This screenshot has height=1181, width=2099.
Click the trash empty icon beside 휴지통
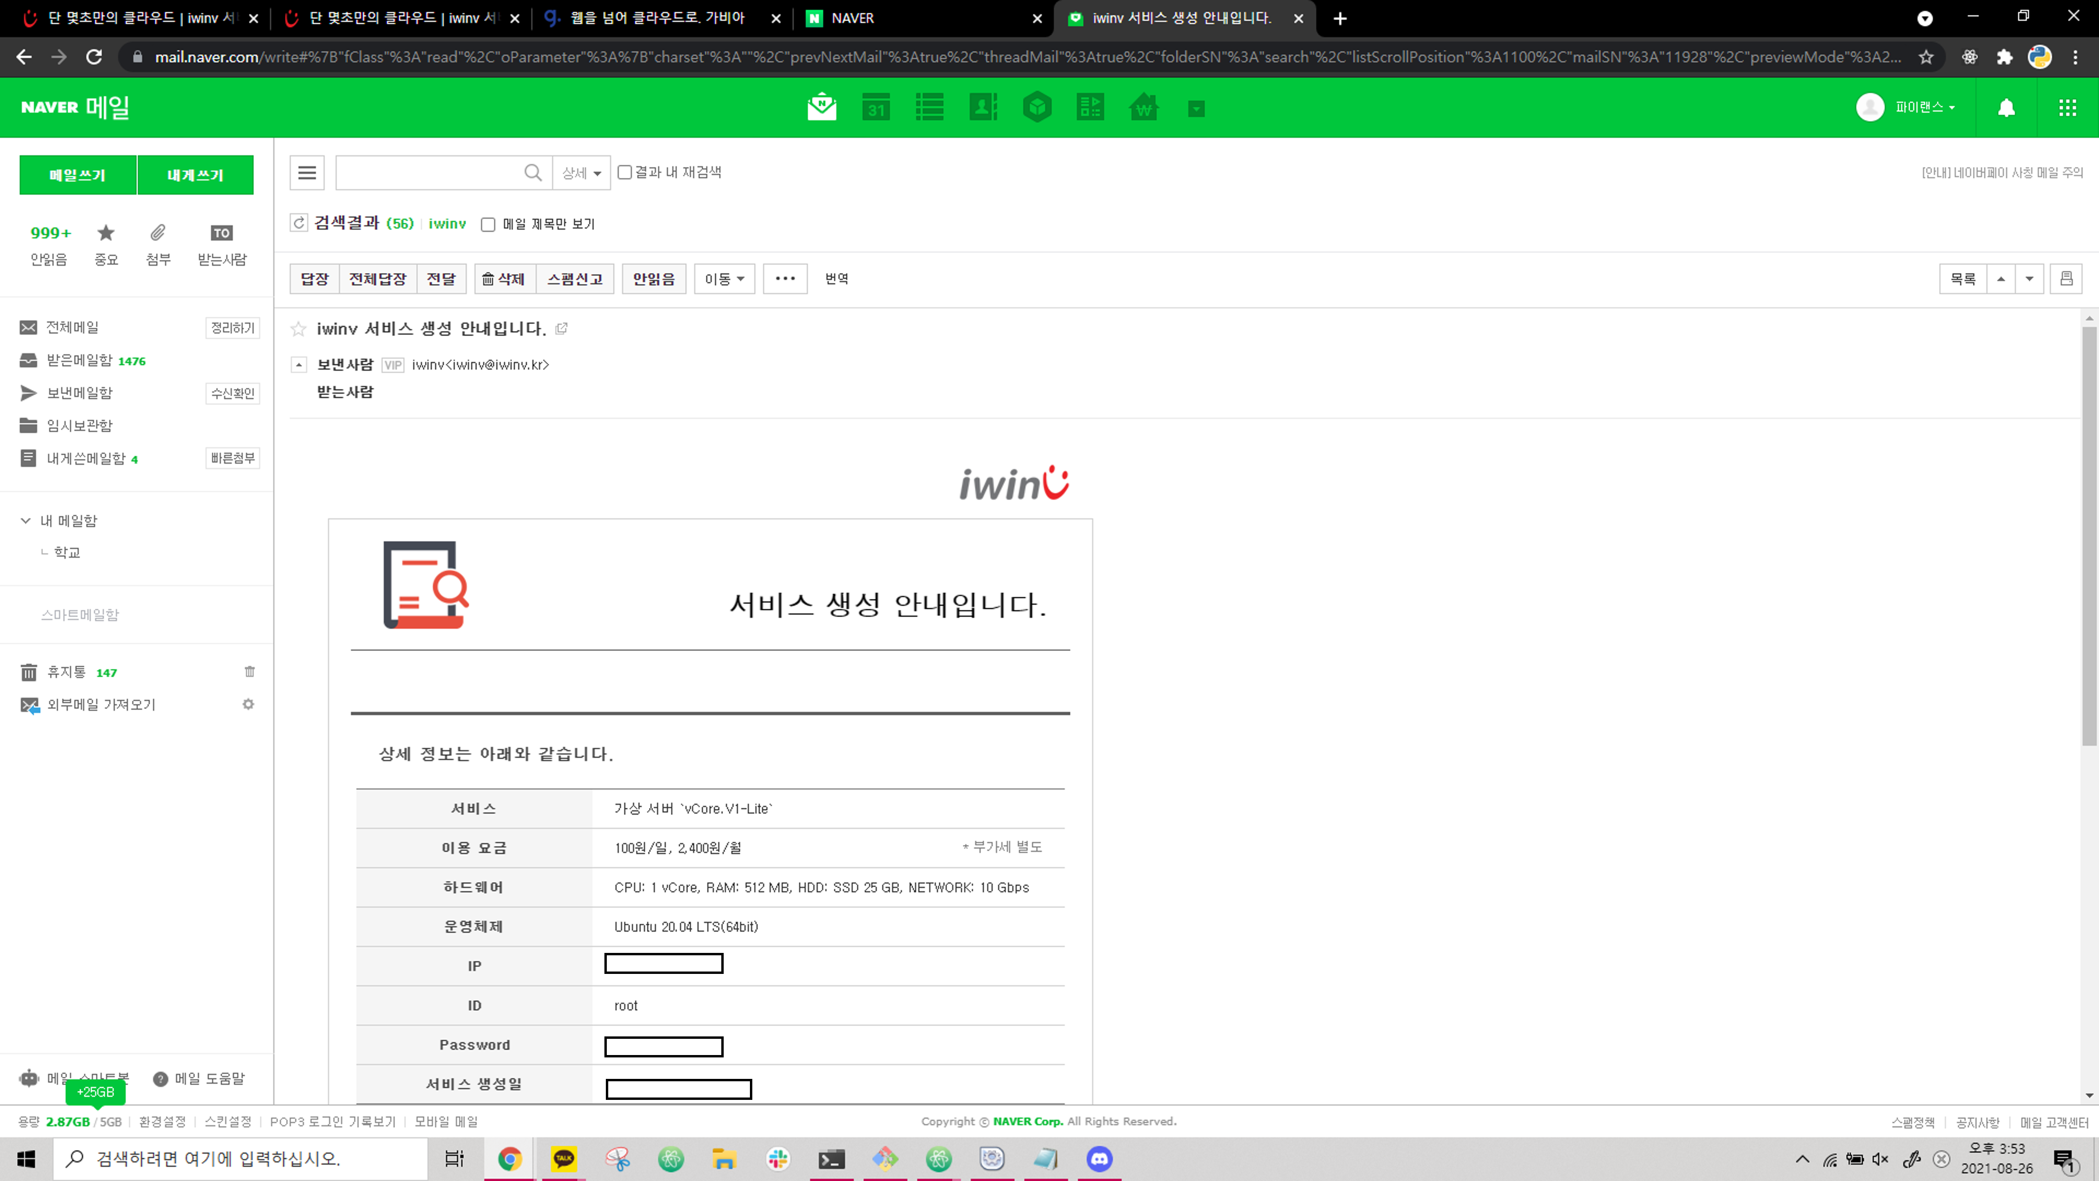[249, 671]
